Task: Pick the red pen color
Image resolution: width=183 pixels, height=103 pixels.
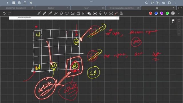Action: [x=151, y=13]
